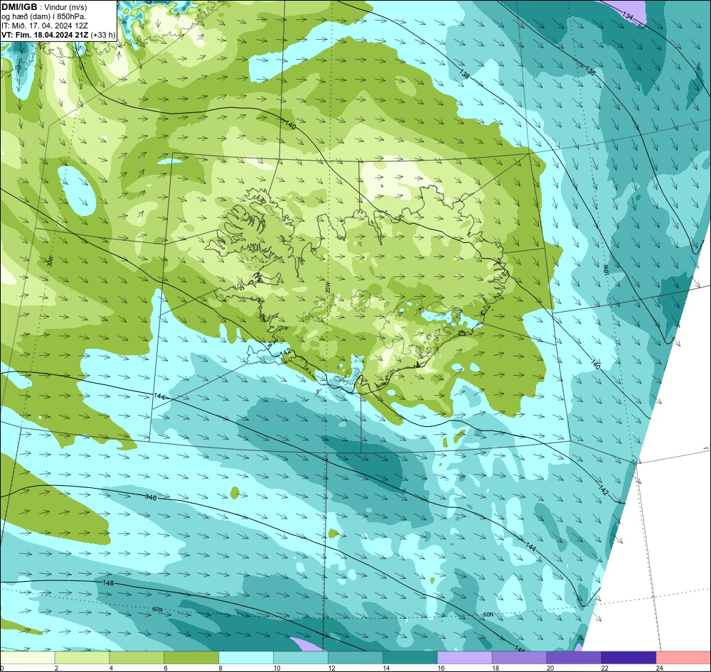
Task: Click the light teal 10–12 m/s legend swatch
Action: coord(301,657)
